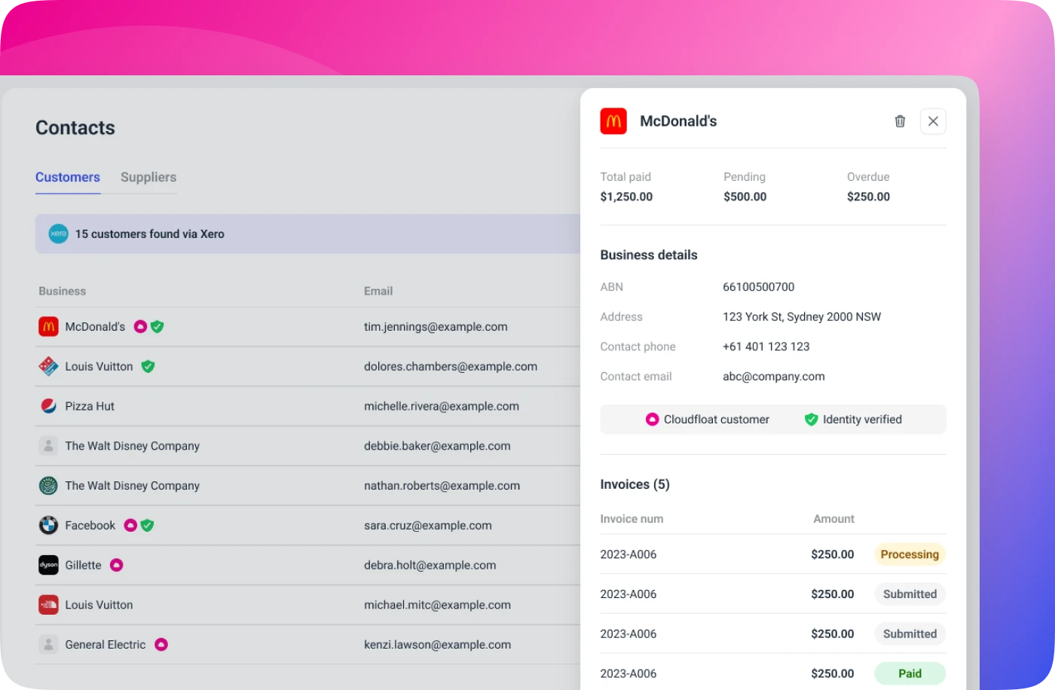
Task: Select the Pepsi logo beside Pizza Hut
Action: point(47,405)
